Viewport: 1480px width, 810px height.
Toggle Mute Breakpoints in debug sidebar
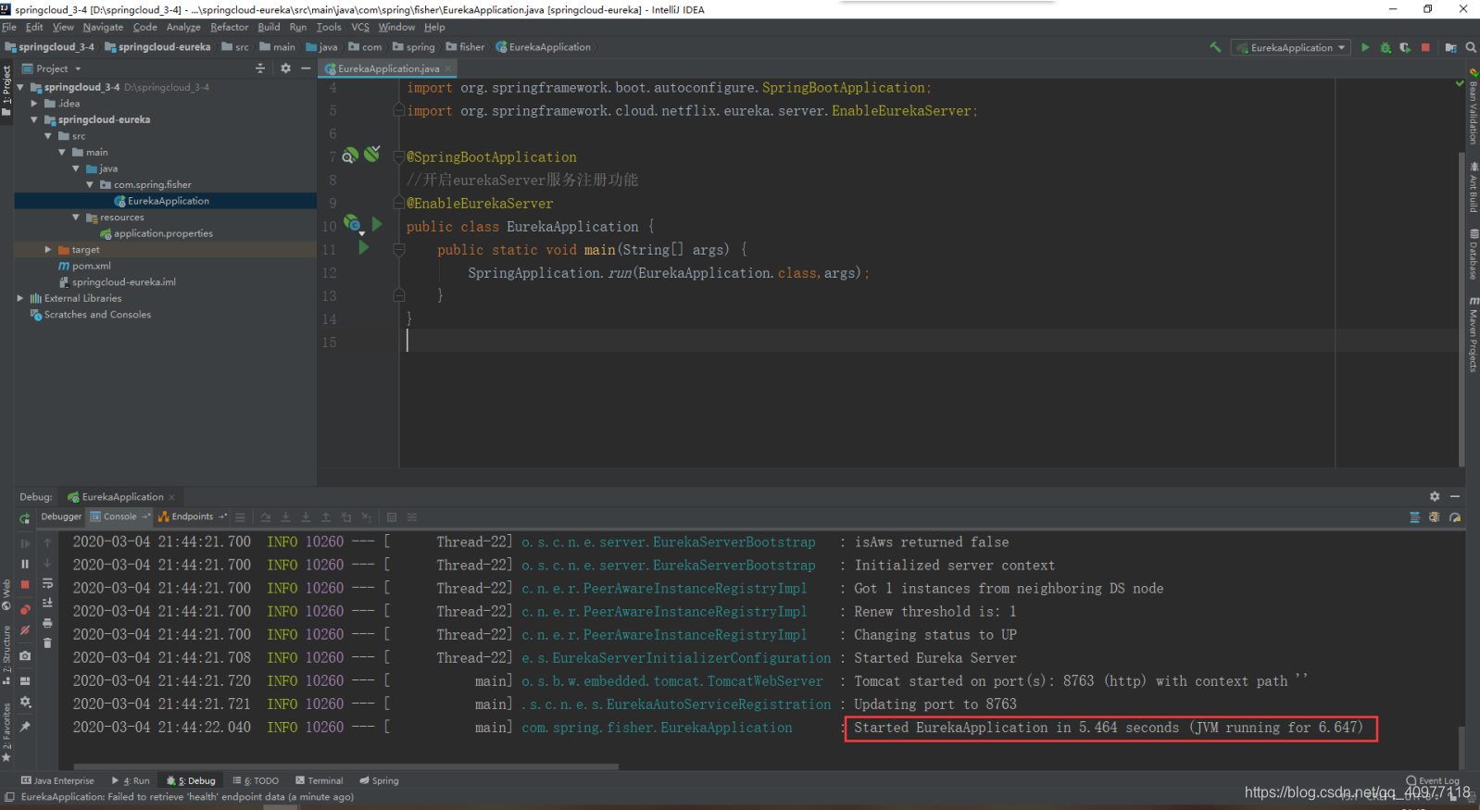click(25, 631)
